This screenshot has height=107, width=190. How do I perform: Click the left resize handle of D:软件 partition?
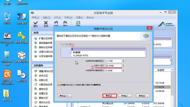(70, 52)
